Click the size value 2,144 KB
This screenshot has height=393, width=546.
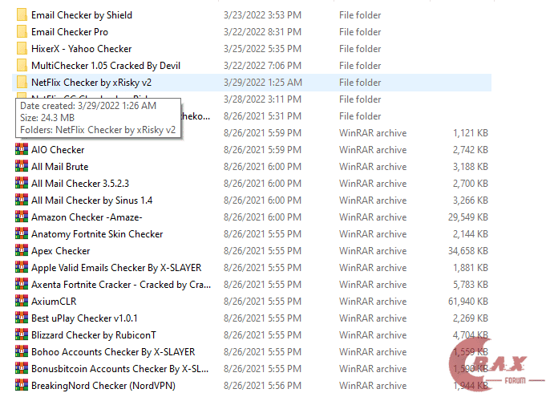click(471, 234)
